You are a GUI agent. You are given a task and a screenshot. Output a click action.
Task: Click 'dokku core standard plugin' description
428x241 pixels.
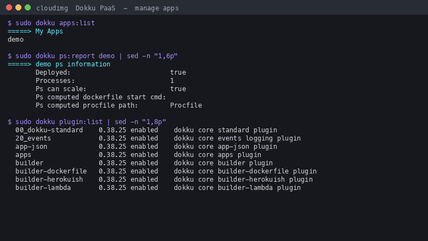(226, 130)
